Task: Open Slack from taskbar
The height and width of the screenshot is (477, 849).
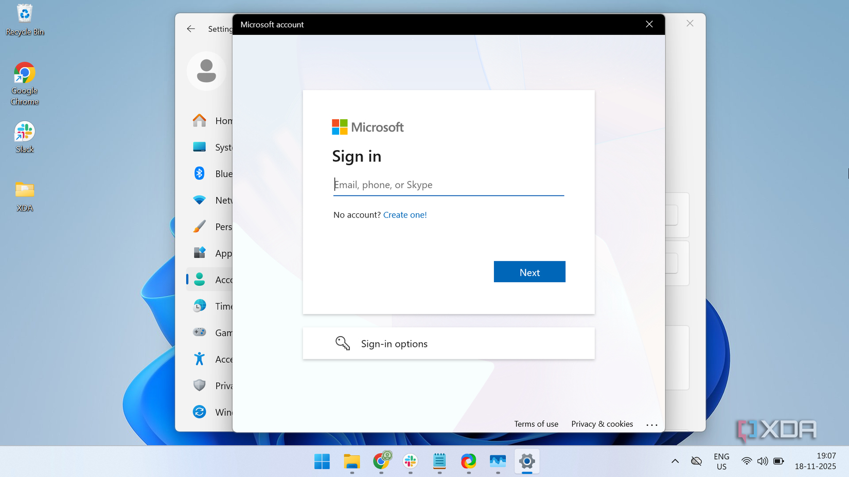Action: point(410,462)
